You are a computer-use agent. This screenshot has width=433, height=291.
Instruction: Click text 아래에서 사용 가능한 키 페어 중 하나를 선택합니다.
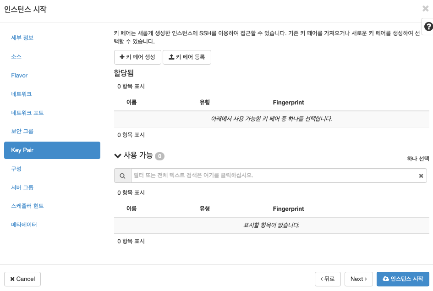pos(271,119)
